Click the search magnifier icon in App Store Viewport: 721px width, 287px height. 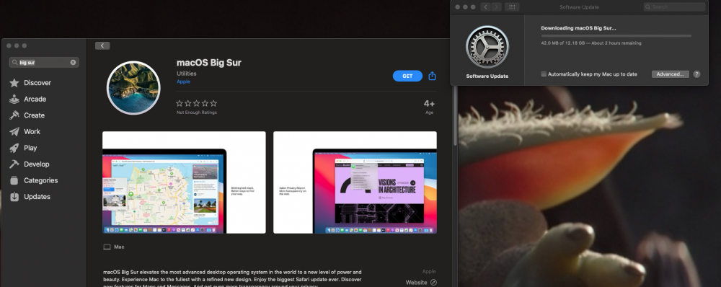pyautogui.click(x=14, y=63)
